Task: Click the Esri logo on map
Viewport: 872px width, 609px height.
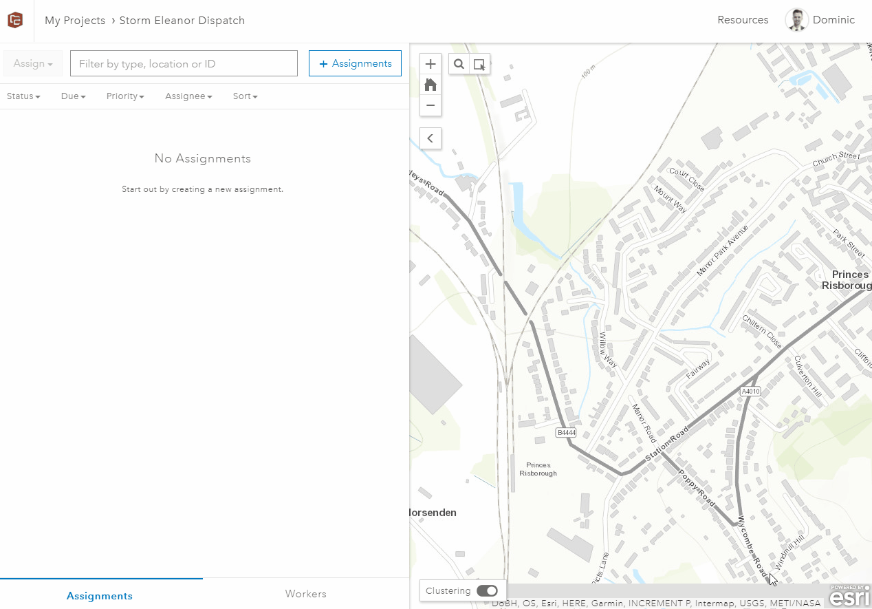Action: [850, 596]
